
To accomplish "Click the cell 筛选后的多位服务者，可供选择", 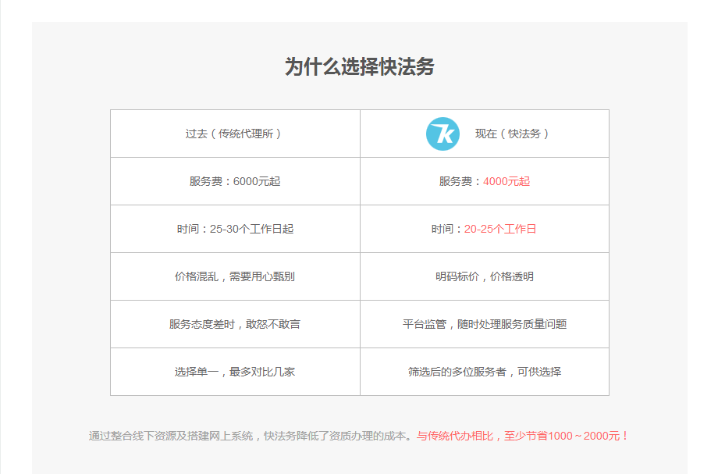I will tap(485, 372).
